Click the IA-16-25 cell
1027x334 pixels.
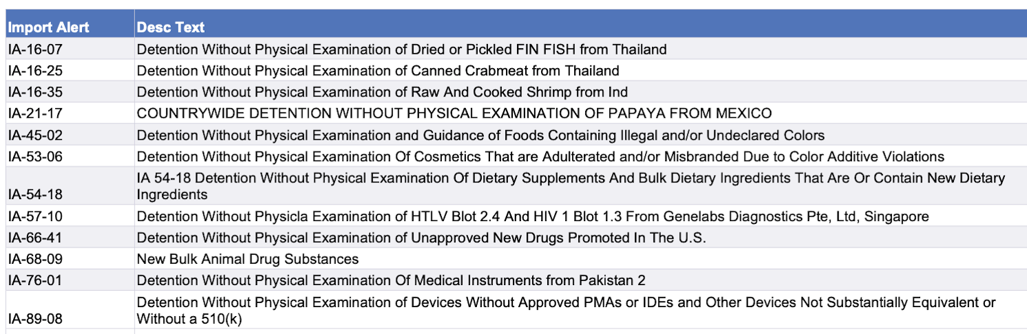coord(35,70)
